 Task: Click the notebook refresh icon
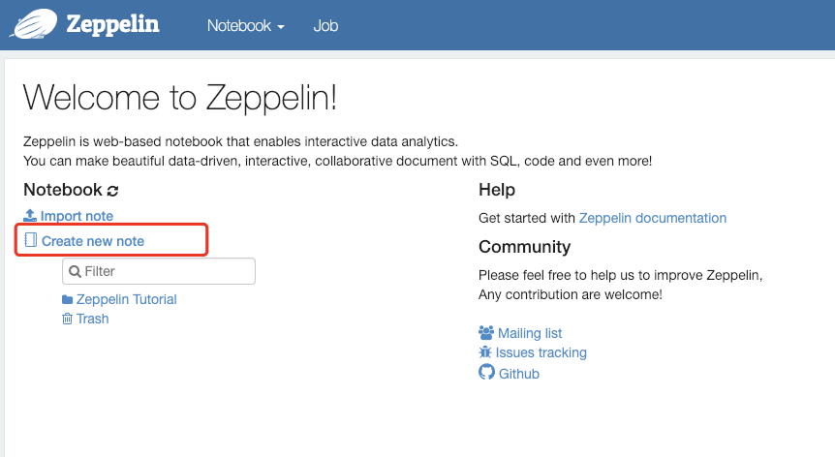click(x=112, y=191)
